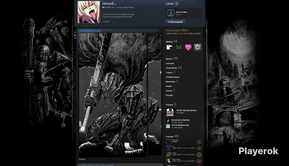The width and height of the screenshot is (289, 166).
Task: Open the Groepen groups header link
Action: 169,105
